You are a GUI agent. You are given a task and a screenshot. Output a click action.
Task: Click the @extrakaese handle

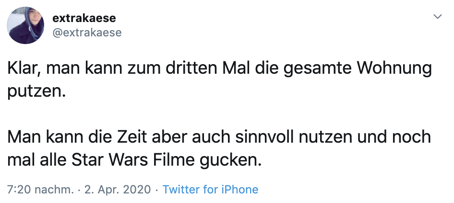[86, 33]
